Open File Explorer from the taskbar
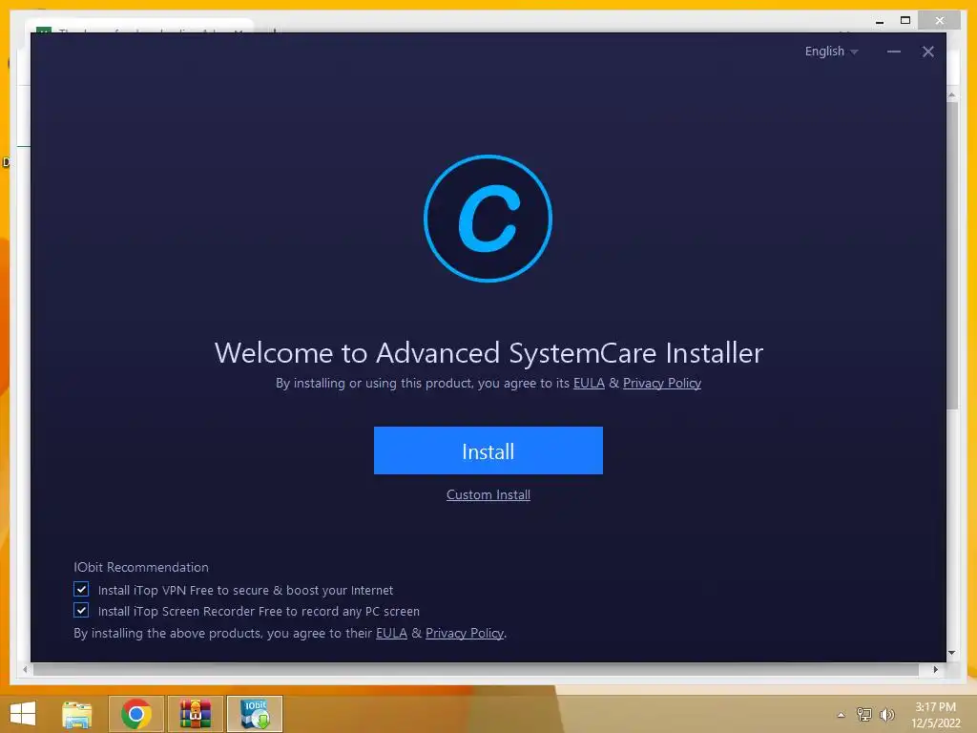Screen dimensions: 977x733 click(77, 714)
